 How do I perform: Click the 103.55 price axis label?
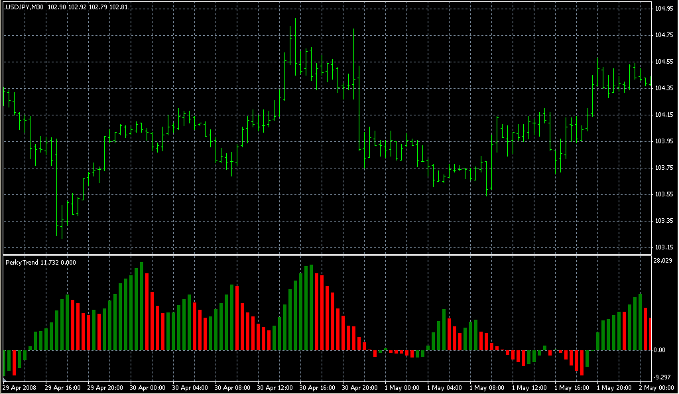663,194
